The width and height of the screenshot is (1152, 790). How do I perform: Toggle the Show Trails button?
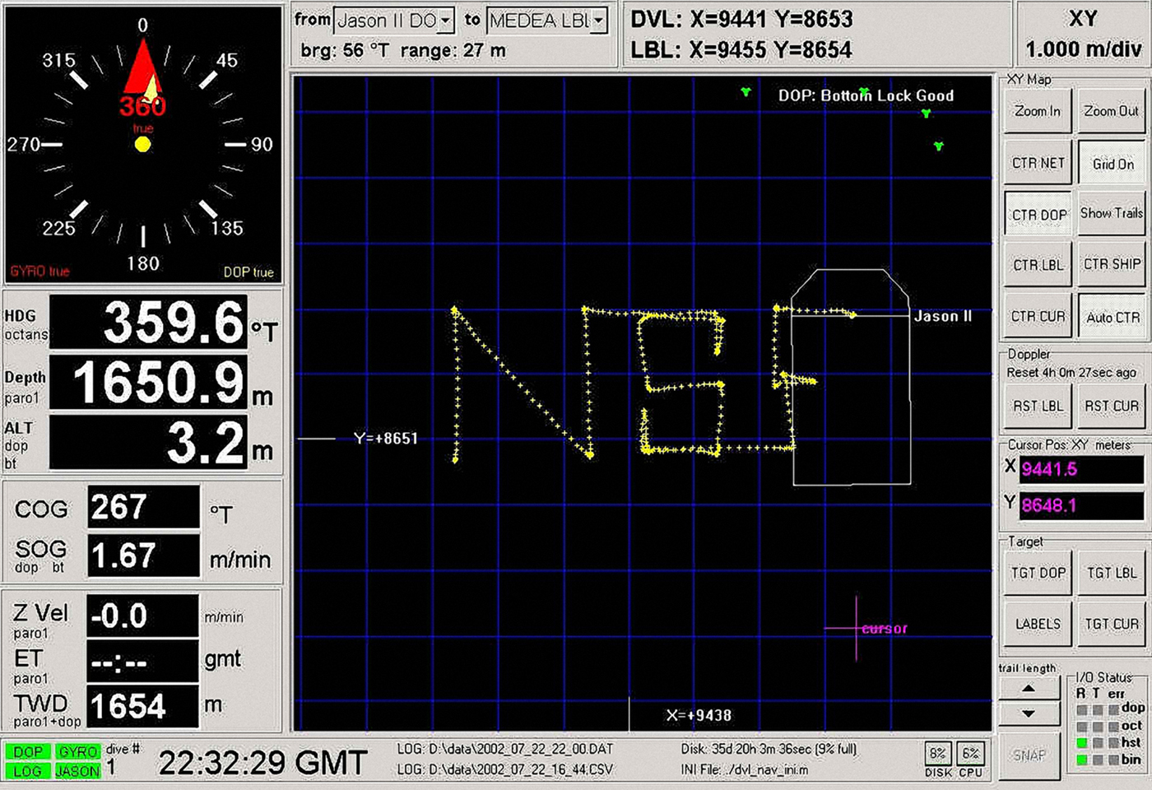pos(1111,213)
